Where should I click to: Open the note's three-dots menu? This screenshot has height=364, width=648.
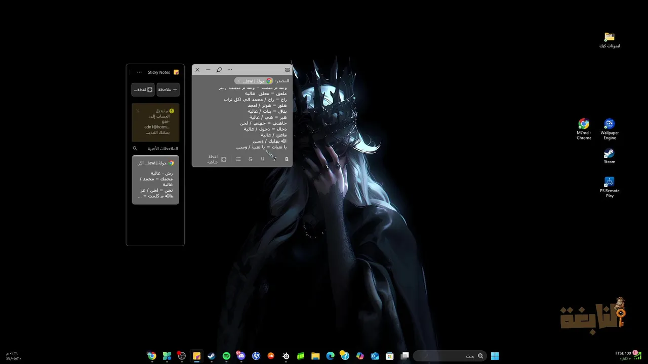pyautogui.click(x=230, y=70)
